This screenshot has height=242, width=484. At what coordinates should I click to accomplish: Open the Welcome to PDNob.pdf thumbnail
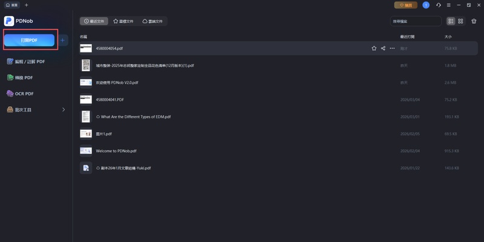[x=86, y=151]
